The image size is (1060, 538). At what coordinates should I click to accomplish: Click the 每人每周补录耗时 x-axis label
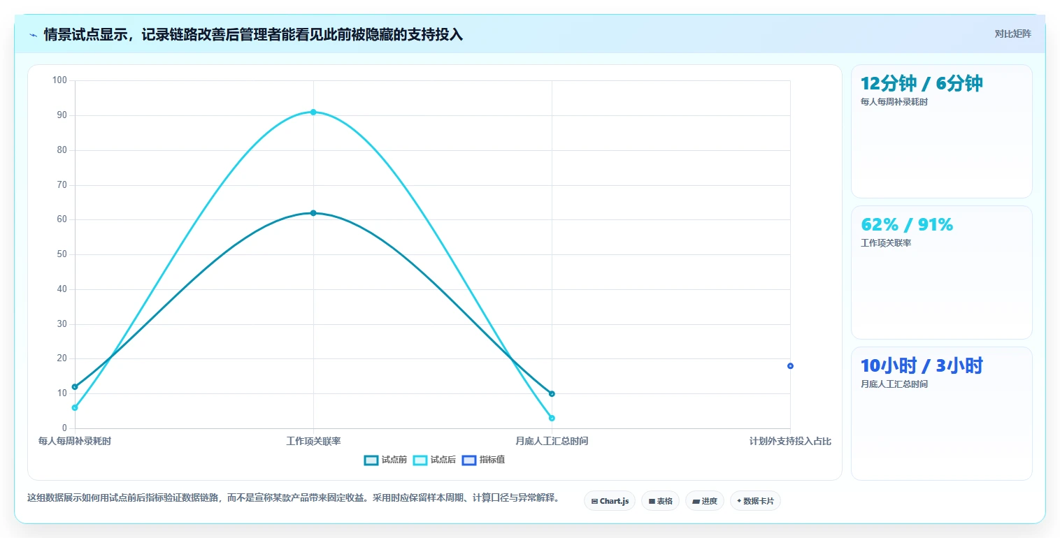[x=75, y=442]
